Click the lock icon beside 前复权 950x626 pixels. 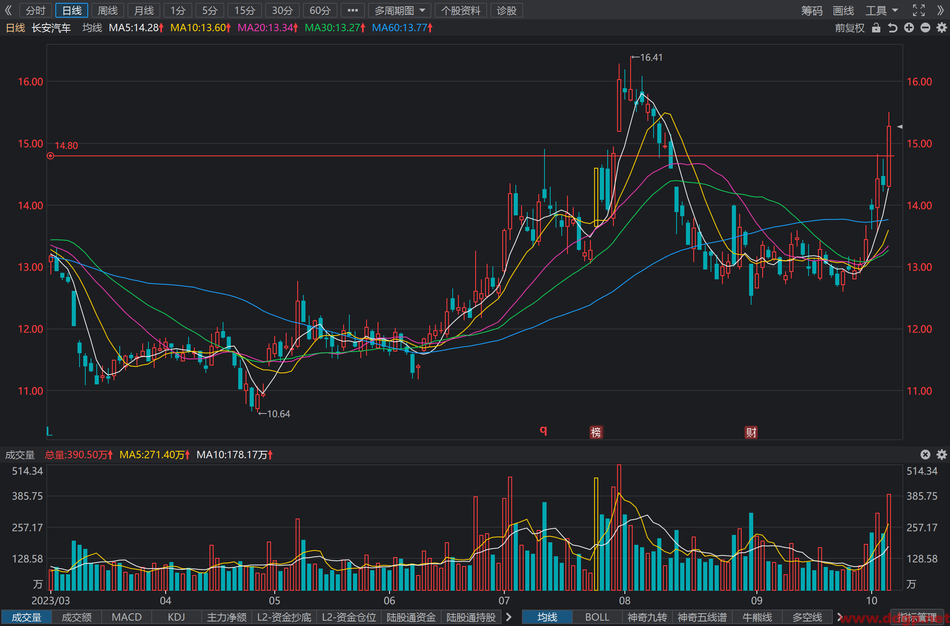(x=876, y=28)
